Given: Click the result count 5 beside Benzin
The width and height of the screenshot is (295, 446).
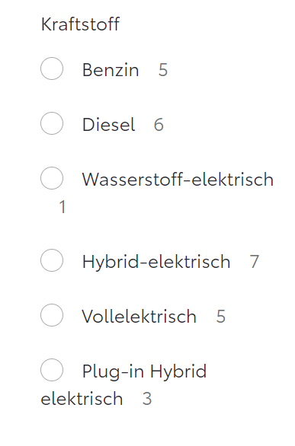Looking at the screenshot, I should [163, 70].
